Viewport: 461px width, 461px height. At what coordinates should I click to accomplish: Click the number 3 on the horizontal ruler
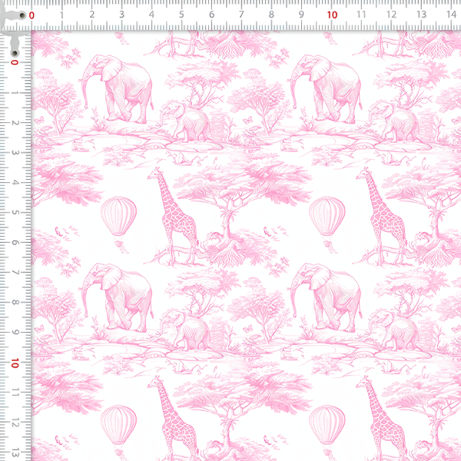tap(121, 15)
